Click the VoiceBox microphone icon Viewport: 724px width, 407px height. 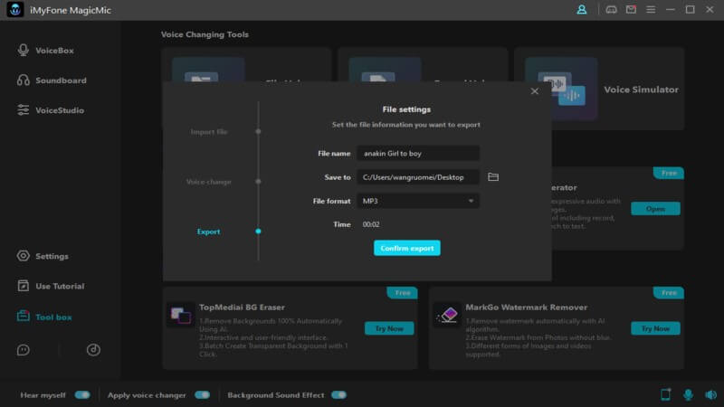[x=24, y=51]
